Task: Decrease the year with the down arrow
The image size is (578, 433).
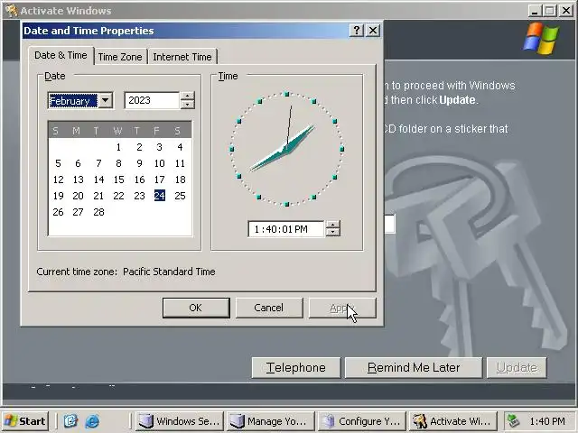Action: 188,105
